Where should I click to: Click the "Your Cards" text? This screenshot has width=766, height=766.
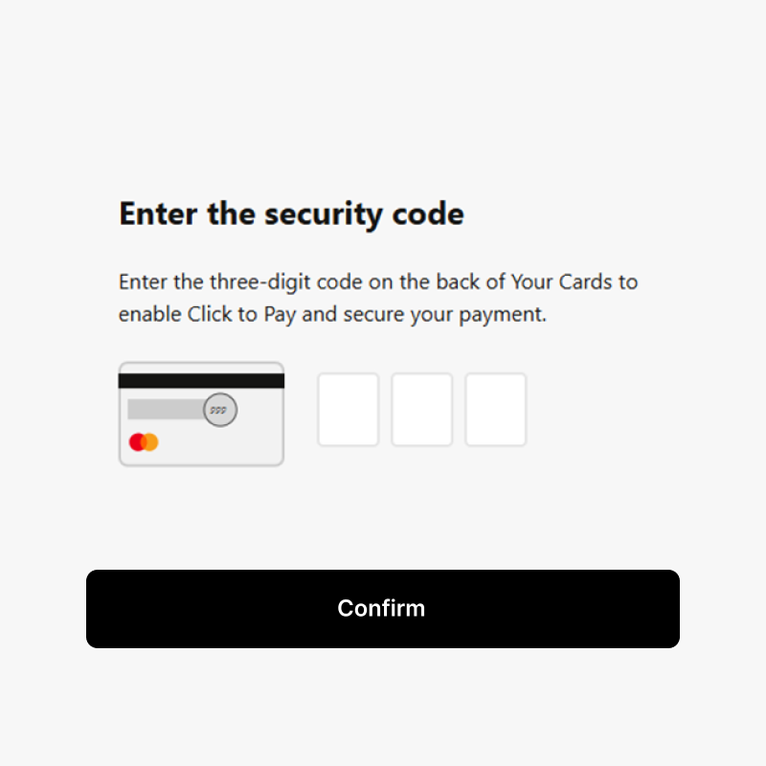[559, 282]
